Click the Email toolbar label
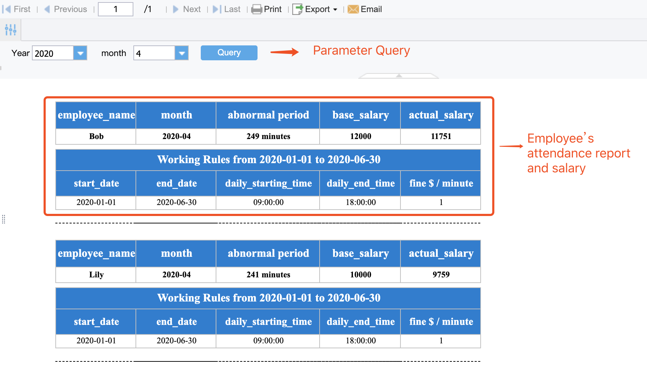 [371, 9]
